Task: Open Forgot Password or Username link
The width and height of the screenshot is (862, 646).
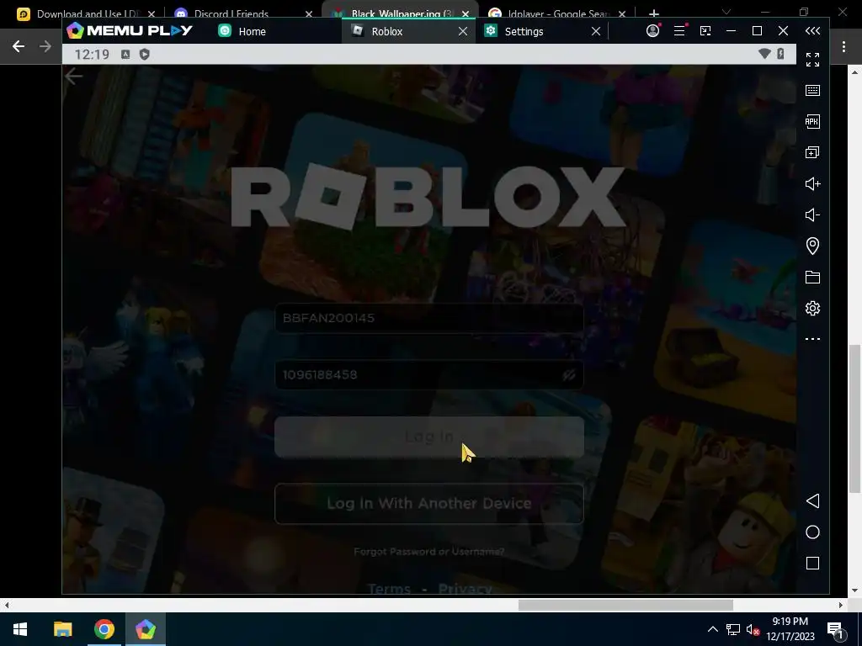Action: (428, 552)
